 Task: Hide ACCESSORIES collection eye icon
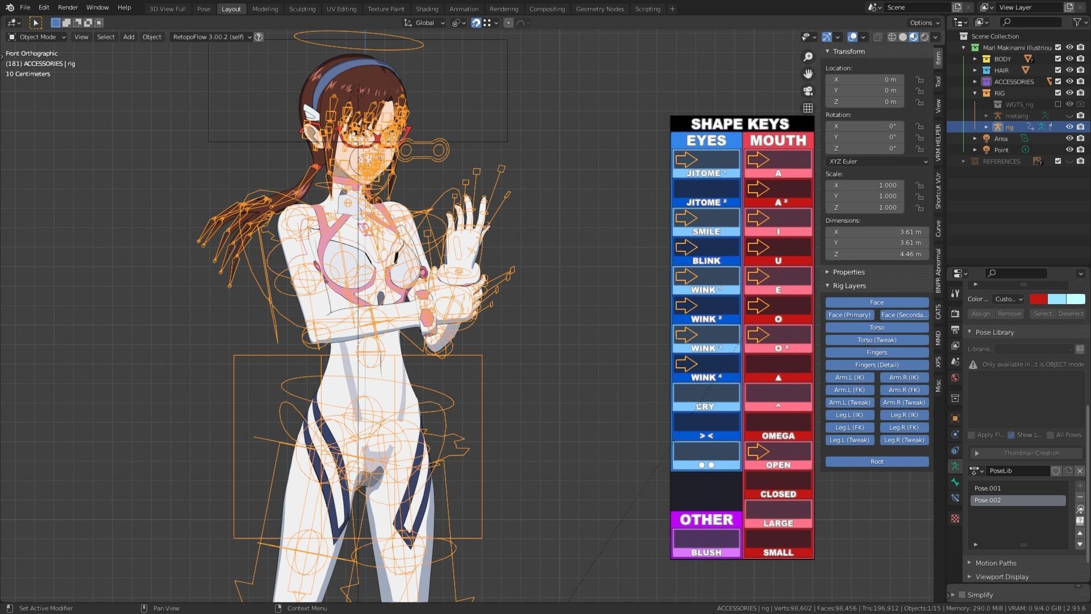pyautogui.click(x=1069, y=82)
